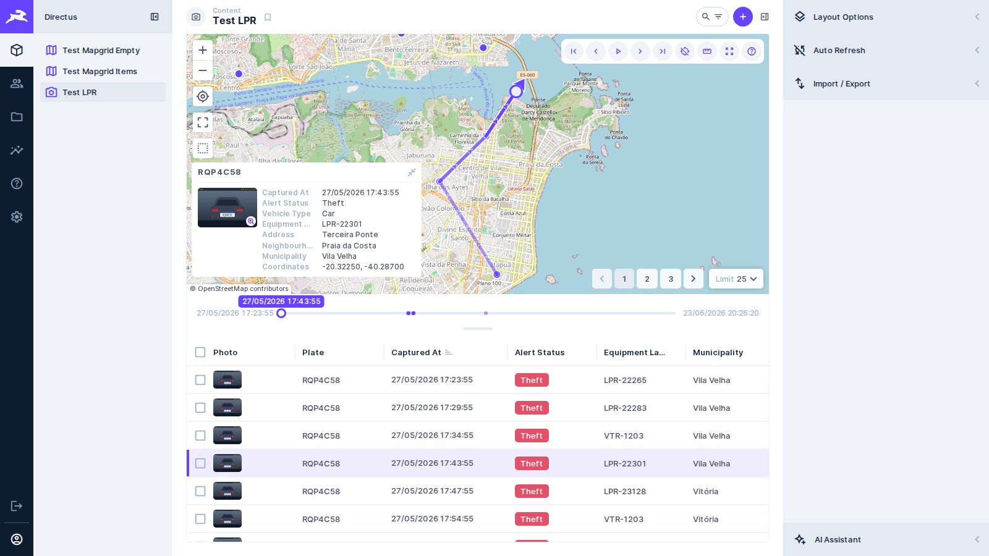Viewport: 989px width, 556px height.
Task: Collapse the RQP4C58 info popup
Action: tap(412, 172)
